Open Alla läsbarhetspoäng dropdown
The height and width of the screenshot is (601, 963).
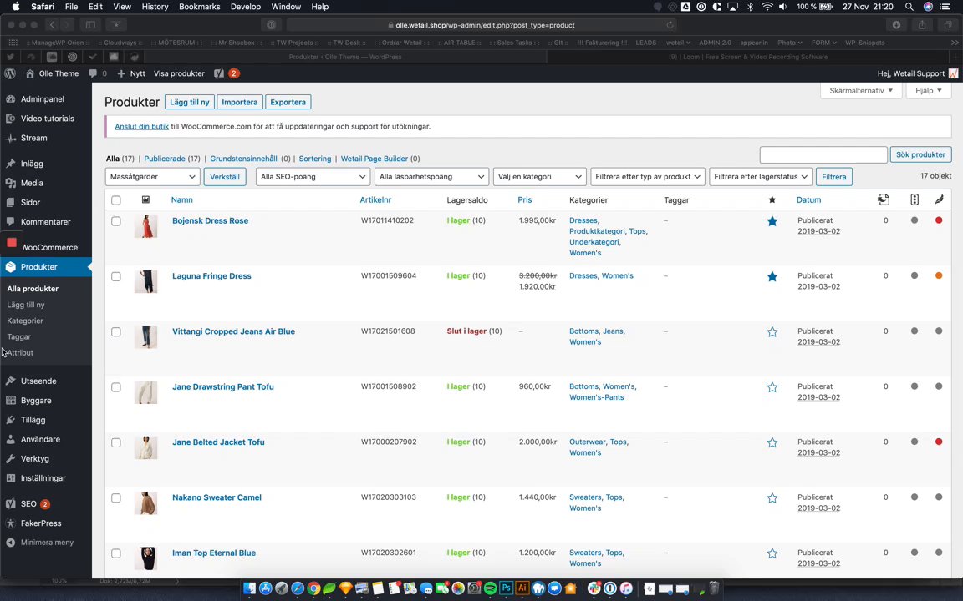coord(431,177)
